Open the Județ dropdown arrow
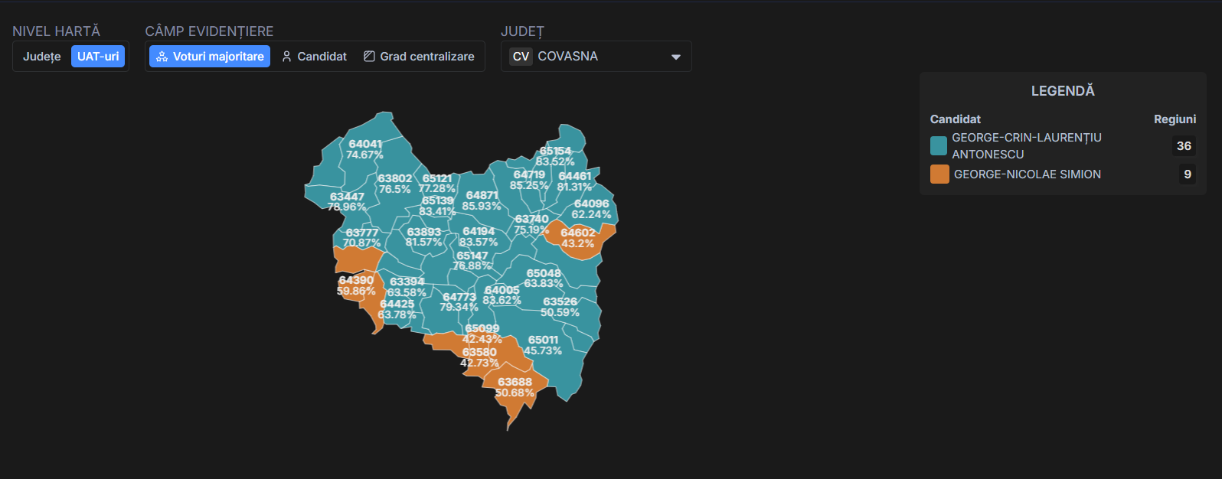The image size is (1222, 479). (675, 57)
